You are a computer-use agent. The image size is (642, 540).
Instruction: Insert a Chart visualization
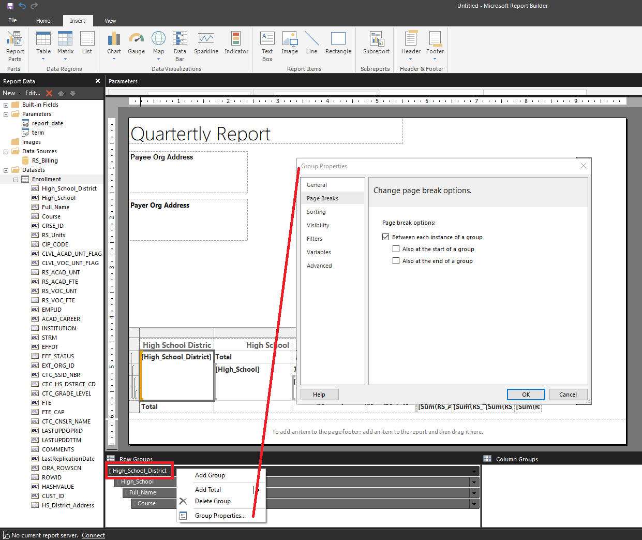point(114,46)
